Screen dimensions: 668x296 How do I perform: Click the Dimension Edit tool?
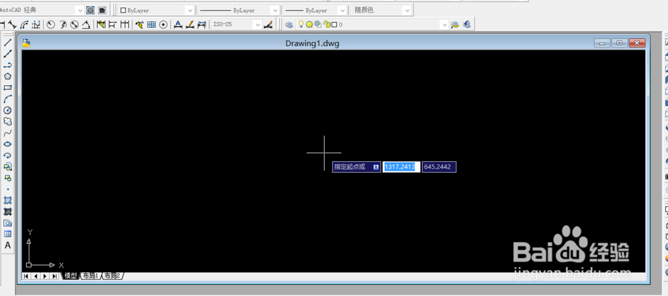[x=178, y=25]
